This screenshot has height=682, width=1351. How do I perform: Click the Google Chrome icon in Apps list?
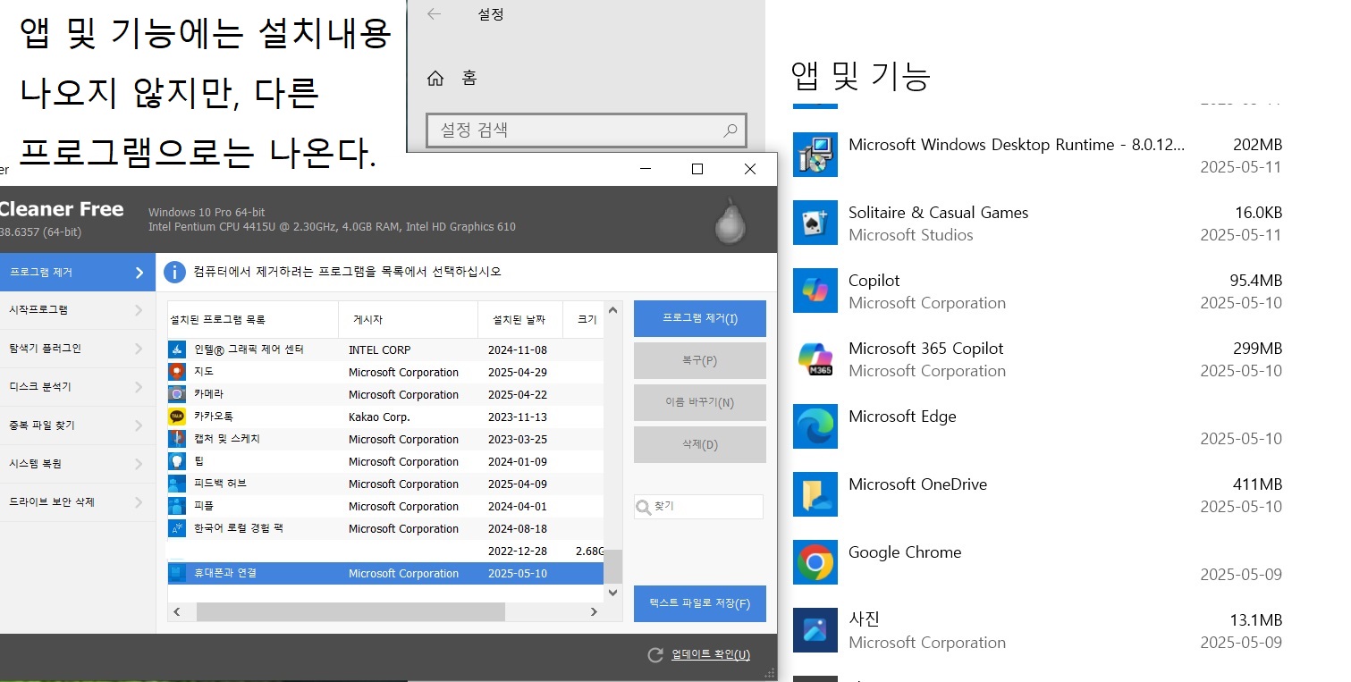point(815,562)
